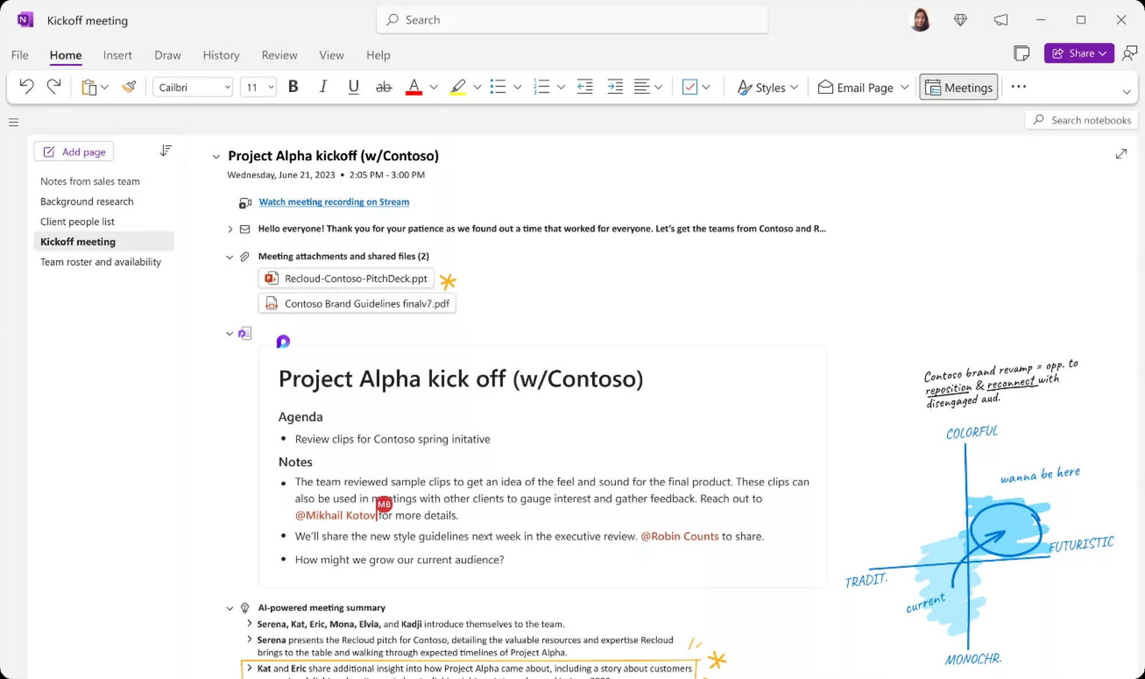
Task: Collapse the Loop meeting notes section
Action: pyautogui.click(x=230, y=333)
